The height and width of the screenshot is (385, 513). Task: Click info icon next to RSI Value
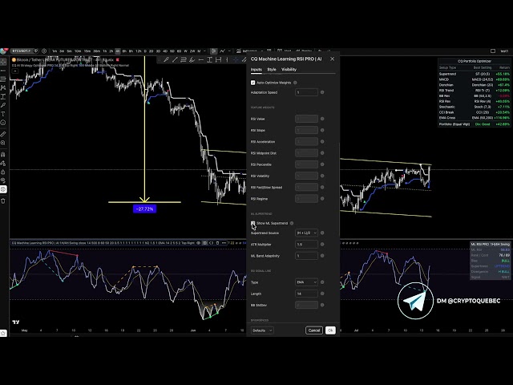[x=322, y=119]
